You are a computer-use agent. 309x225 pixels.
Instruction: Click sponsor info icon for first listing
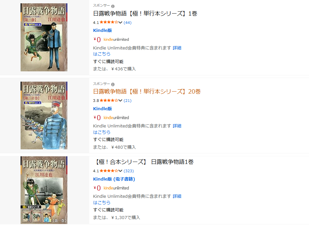tap(113, 6)
